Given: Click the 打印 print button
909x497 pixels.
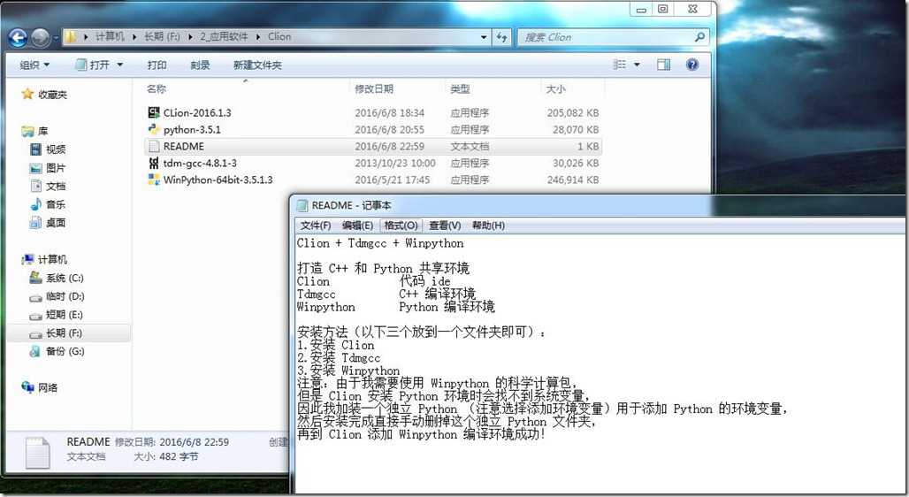Looking at the screenshot, I should point(157,65).
